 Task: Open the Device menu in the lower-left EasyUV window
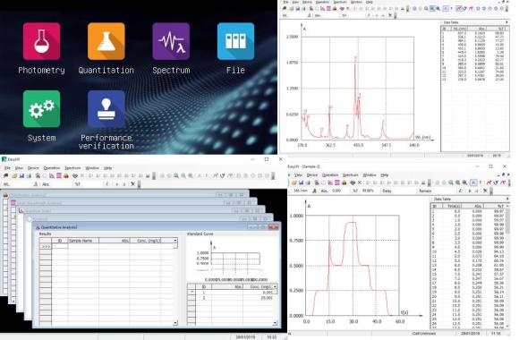(33, 168)
